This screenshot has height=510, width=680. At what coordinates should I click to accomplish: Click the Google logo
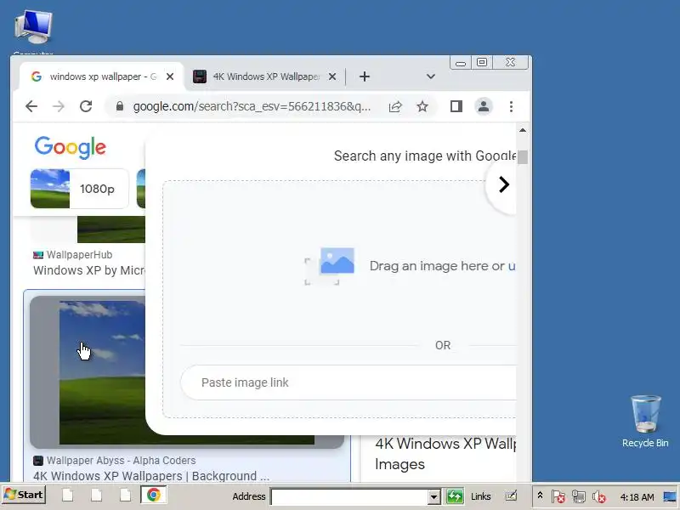click(71, 147)
